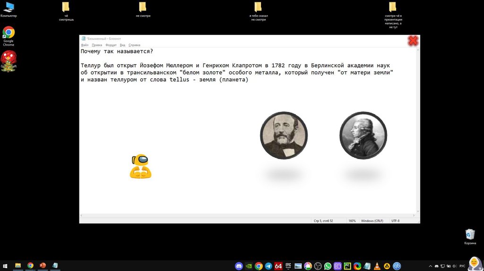Open Telegram from the taskbar
Image resolution: width=484 pixels, height=271 pixels.
(268, 266)
